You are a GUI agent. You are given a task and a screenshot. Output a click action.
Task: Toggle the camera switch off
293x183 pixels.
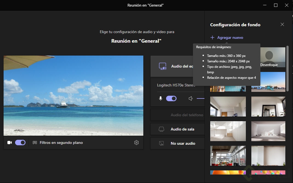[x=20, y=143]
